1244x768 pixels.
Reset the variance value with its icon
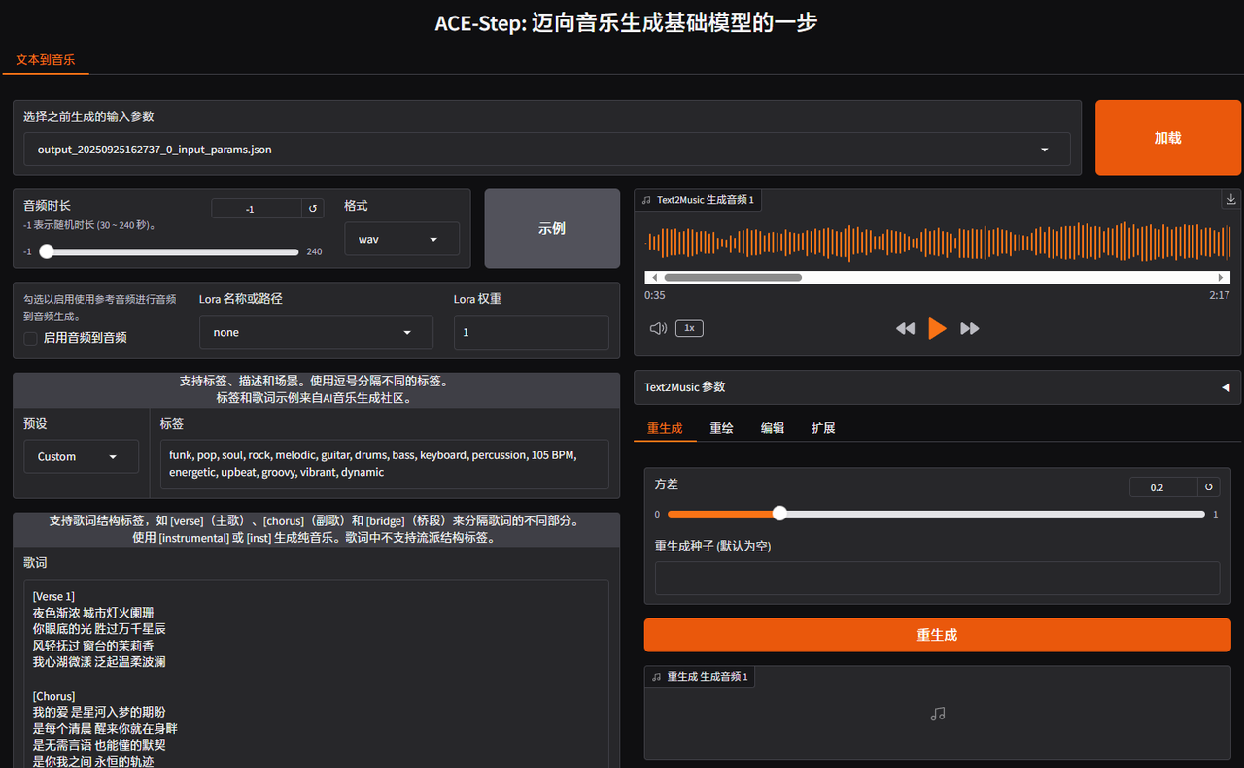pos(1209,487)
